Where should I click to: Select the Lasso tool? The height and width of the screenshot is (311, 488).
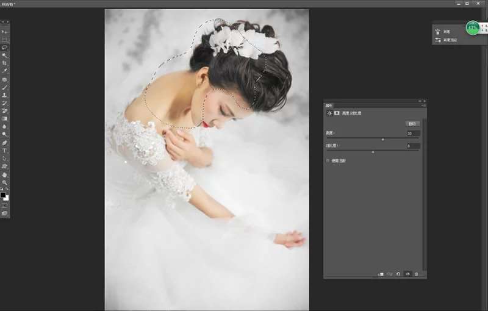click(5, 47)
